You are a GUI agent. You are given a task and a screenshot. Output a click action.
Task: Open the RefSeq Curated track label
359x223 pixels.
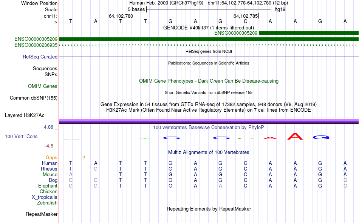40,57
